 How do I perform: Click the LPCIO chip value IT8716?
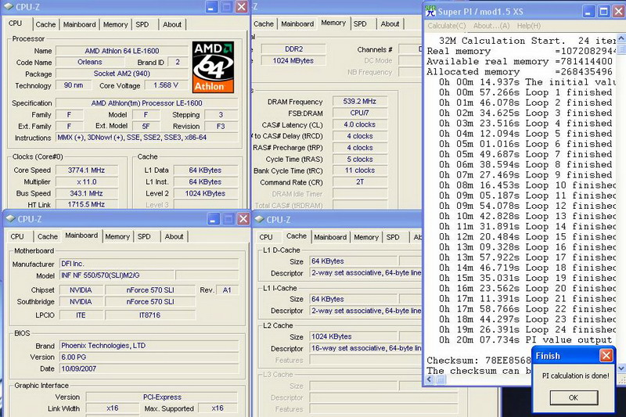point(150,315)
